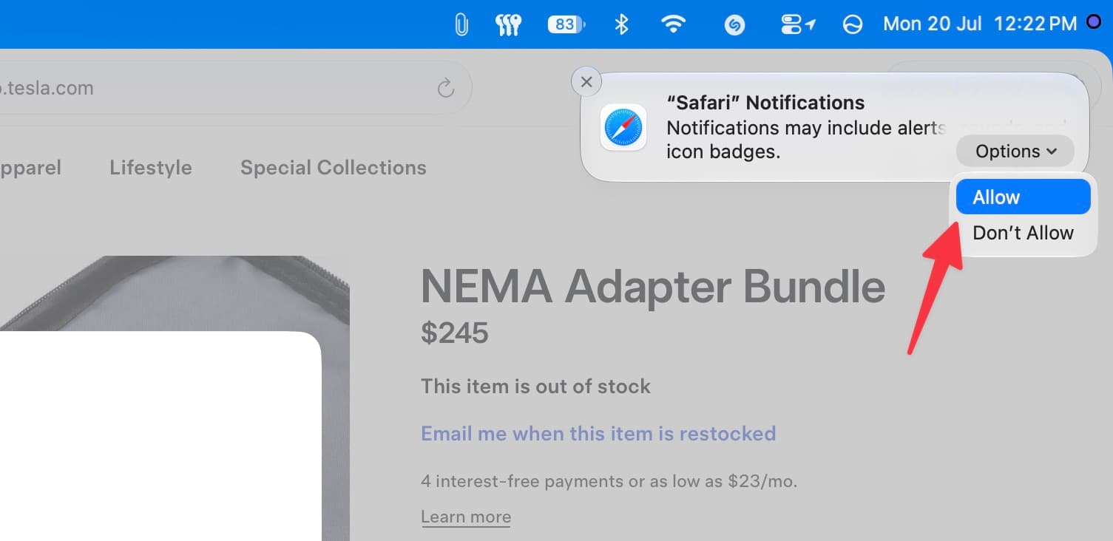The image size is (1113, 541).
Task: Click the tesla.com address bar
Action: [229, 89]
